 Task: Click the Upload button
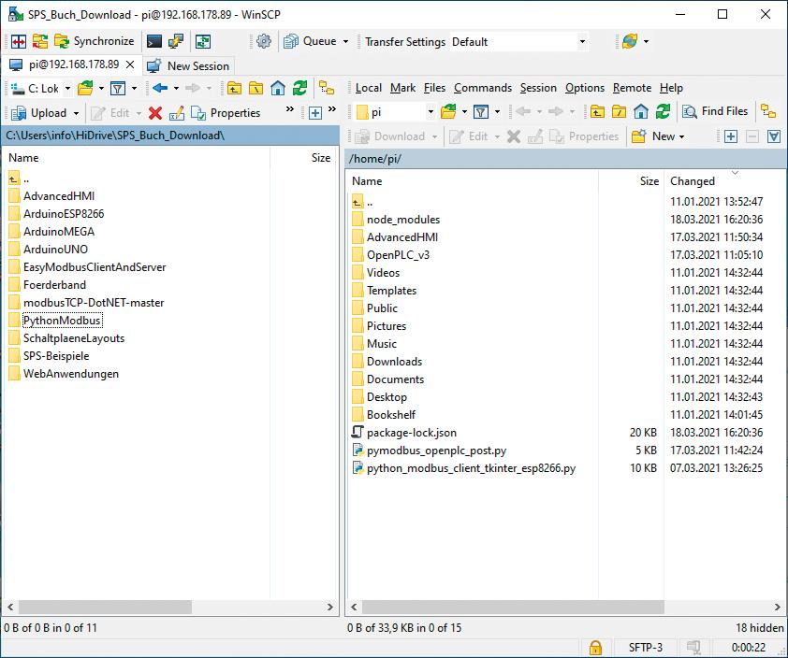[39, 113]
